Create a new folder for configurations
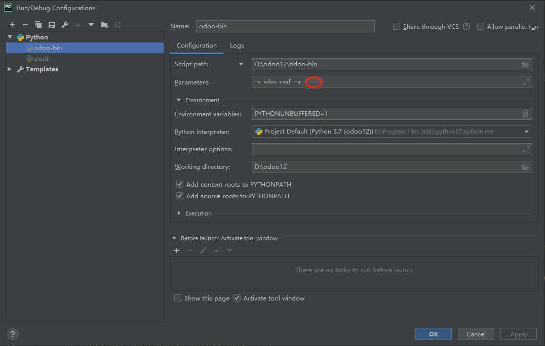The image size is (545, 346). (104, 25)
